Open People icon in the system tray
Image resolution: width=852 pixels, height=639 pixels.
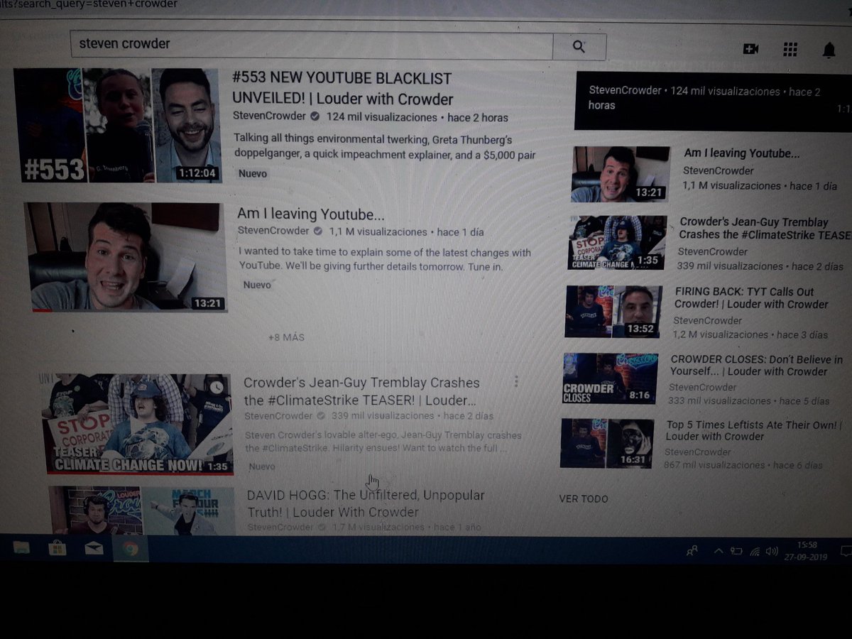pos(692,551)
